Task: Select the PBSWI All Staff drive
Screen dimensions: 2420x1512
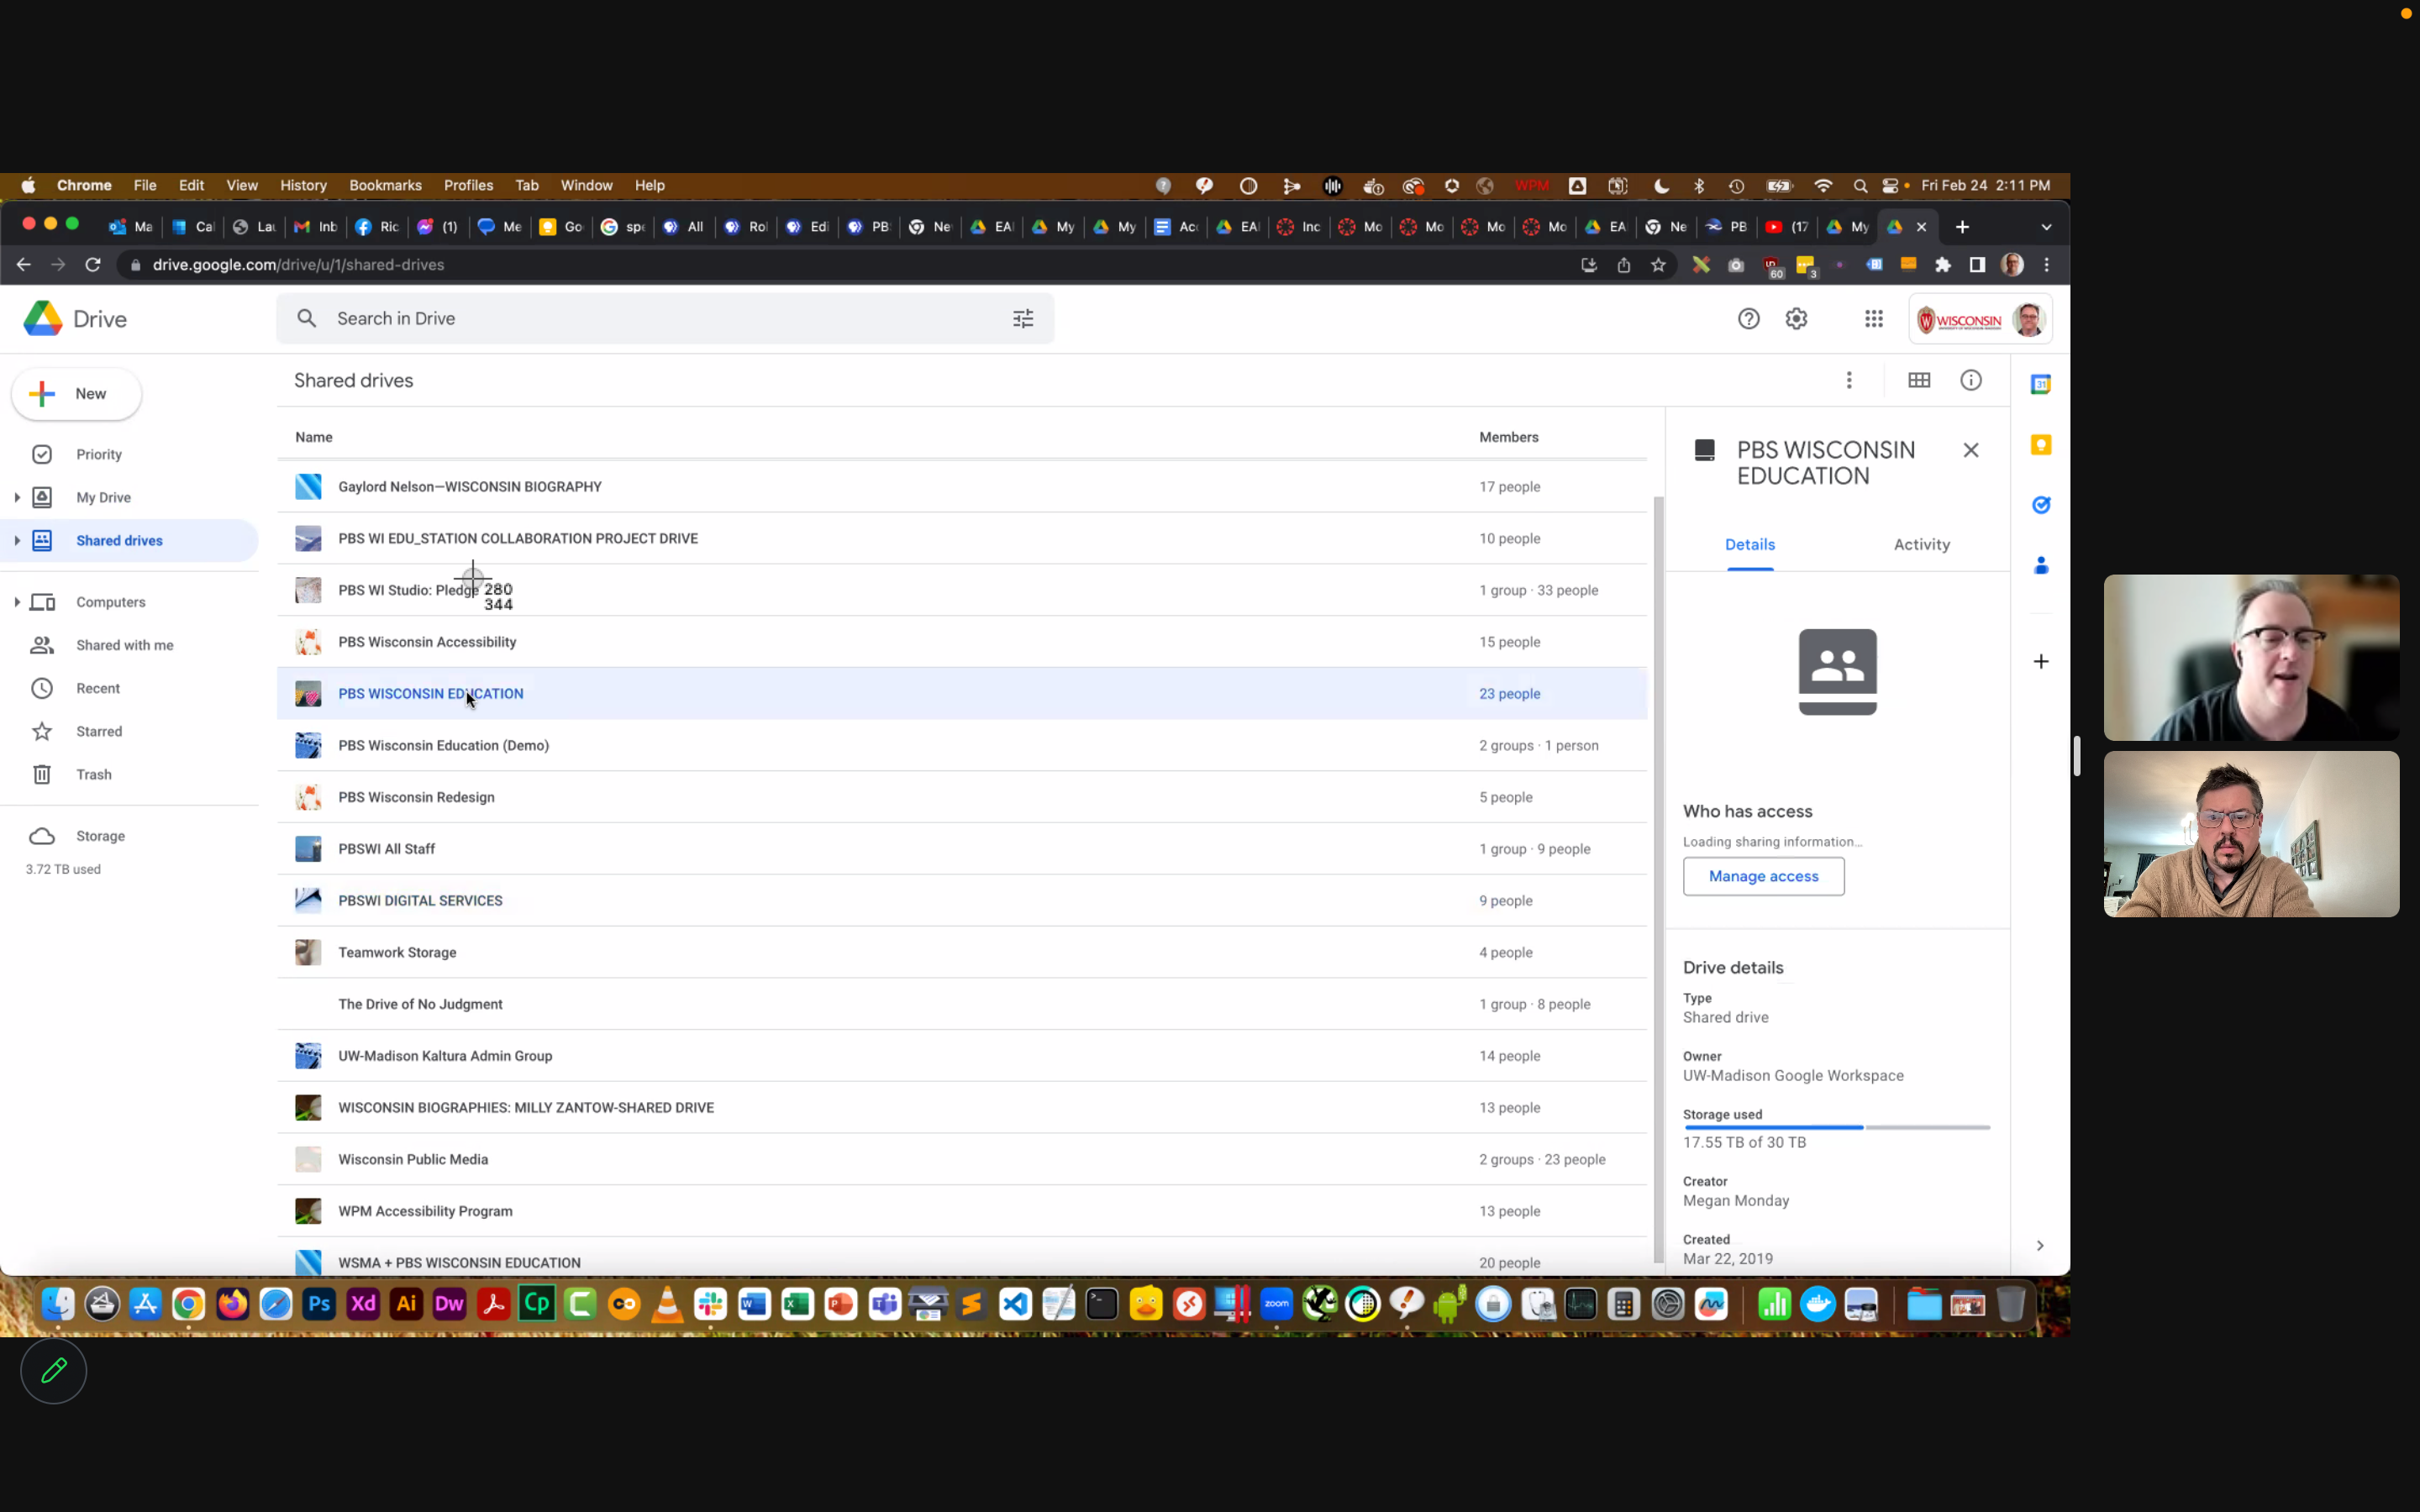Action: pos(962,849)
